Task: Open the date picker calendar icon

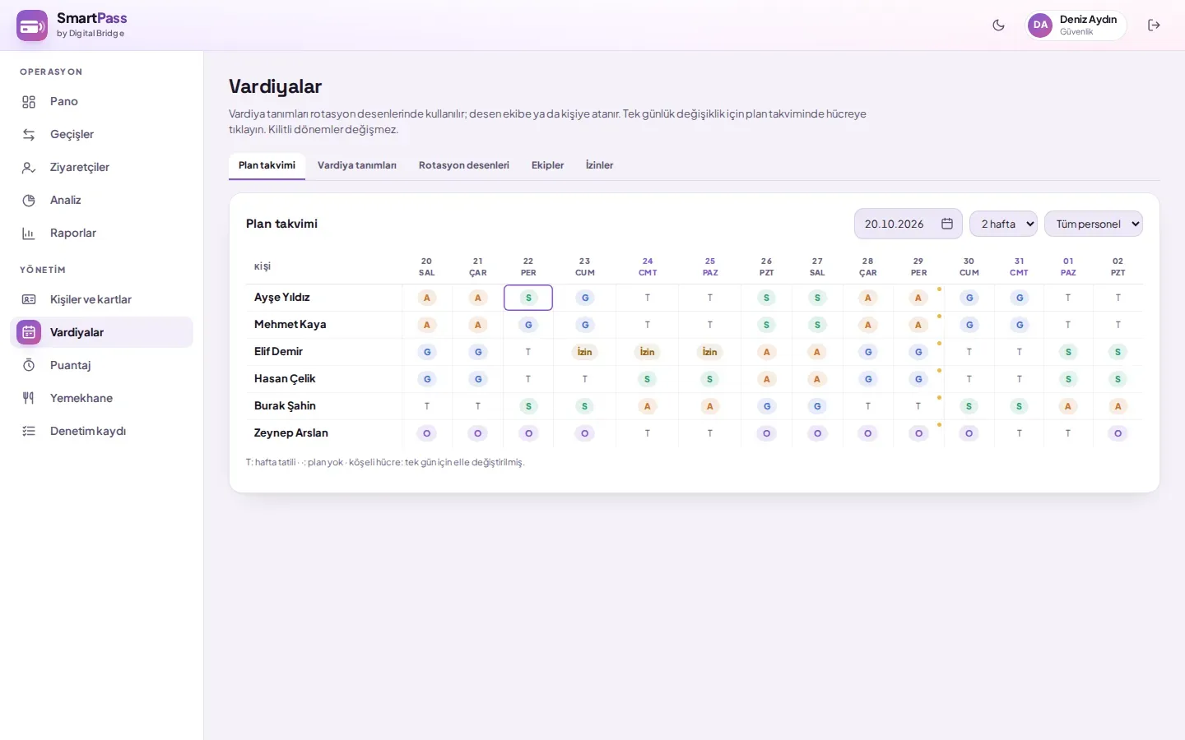Action: [947, 224]
